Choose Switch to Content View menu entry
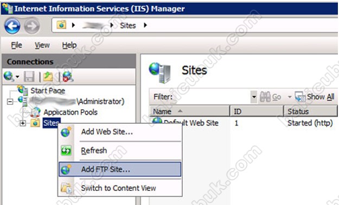This screenshot has height=205, width=339. pyautogui.click(x=120, y=188)
